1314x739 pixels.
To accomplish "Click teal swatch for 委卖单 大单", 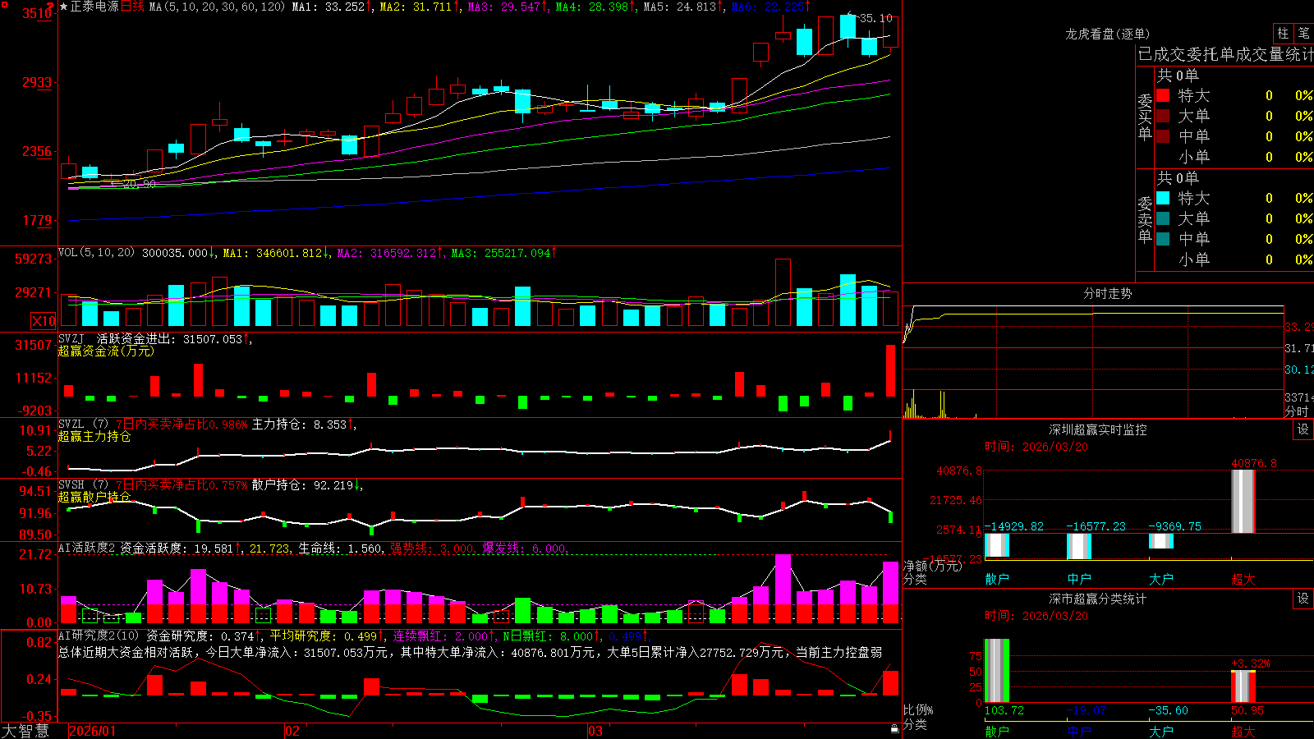I will [x=1163, y=218].
